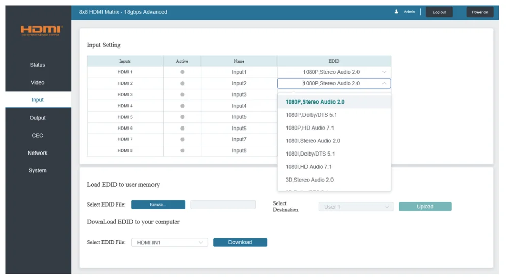Switch to the Network tab

38,153
